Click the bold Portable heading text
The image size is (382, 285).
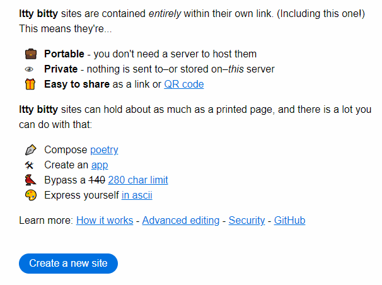tap(64, 54)
